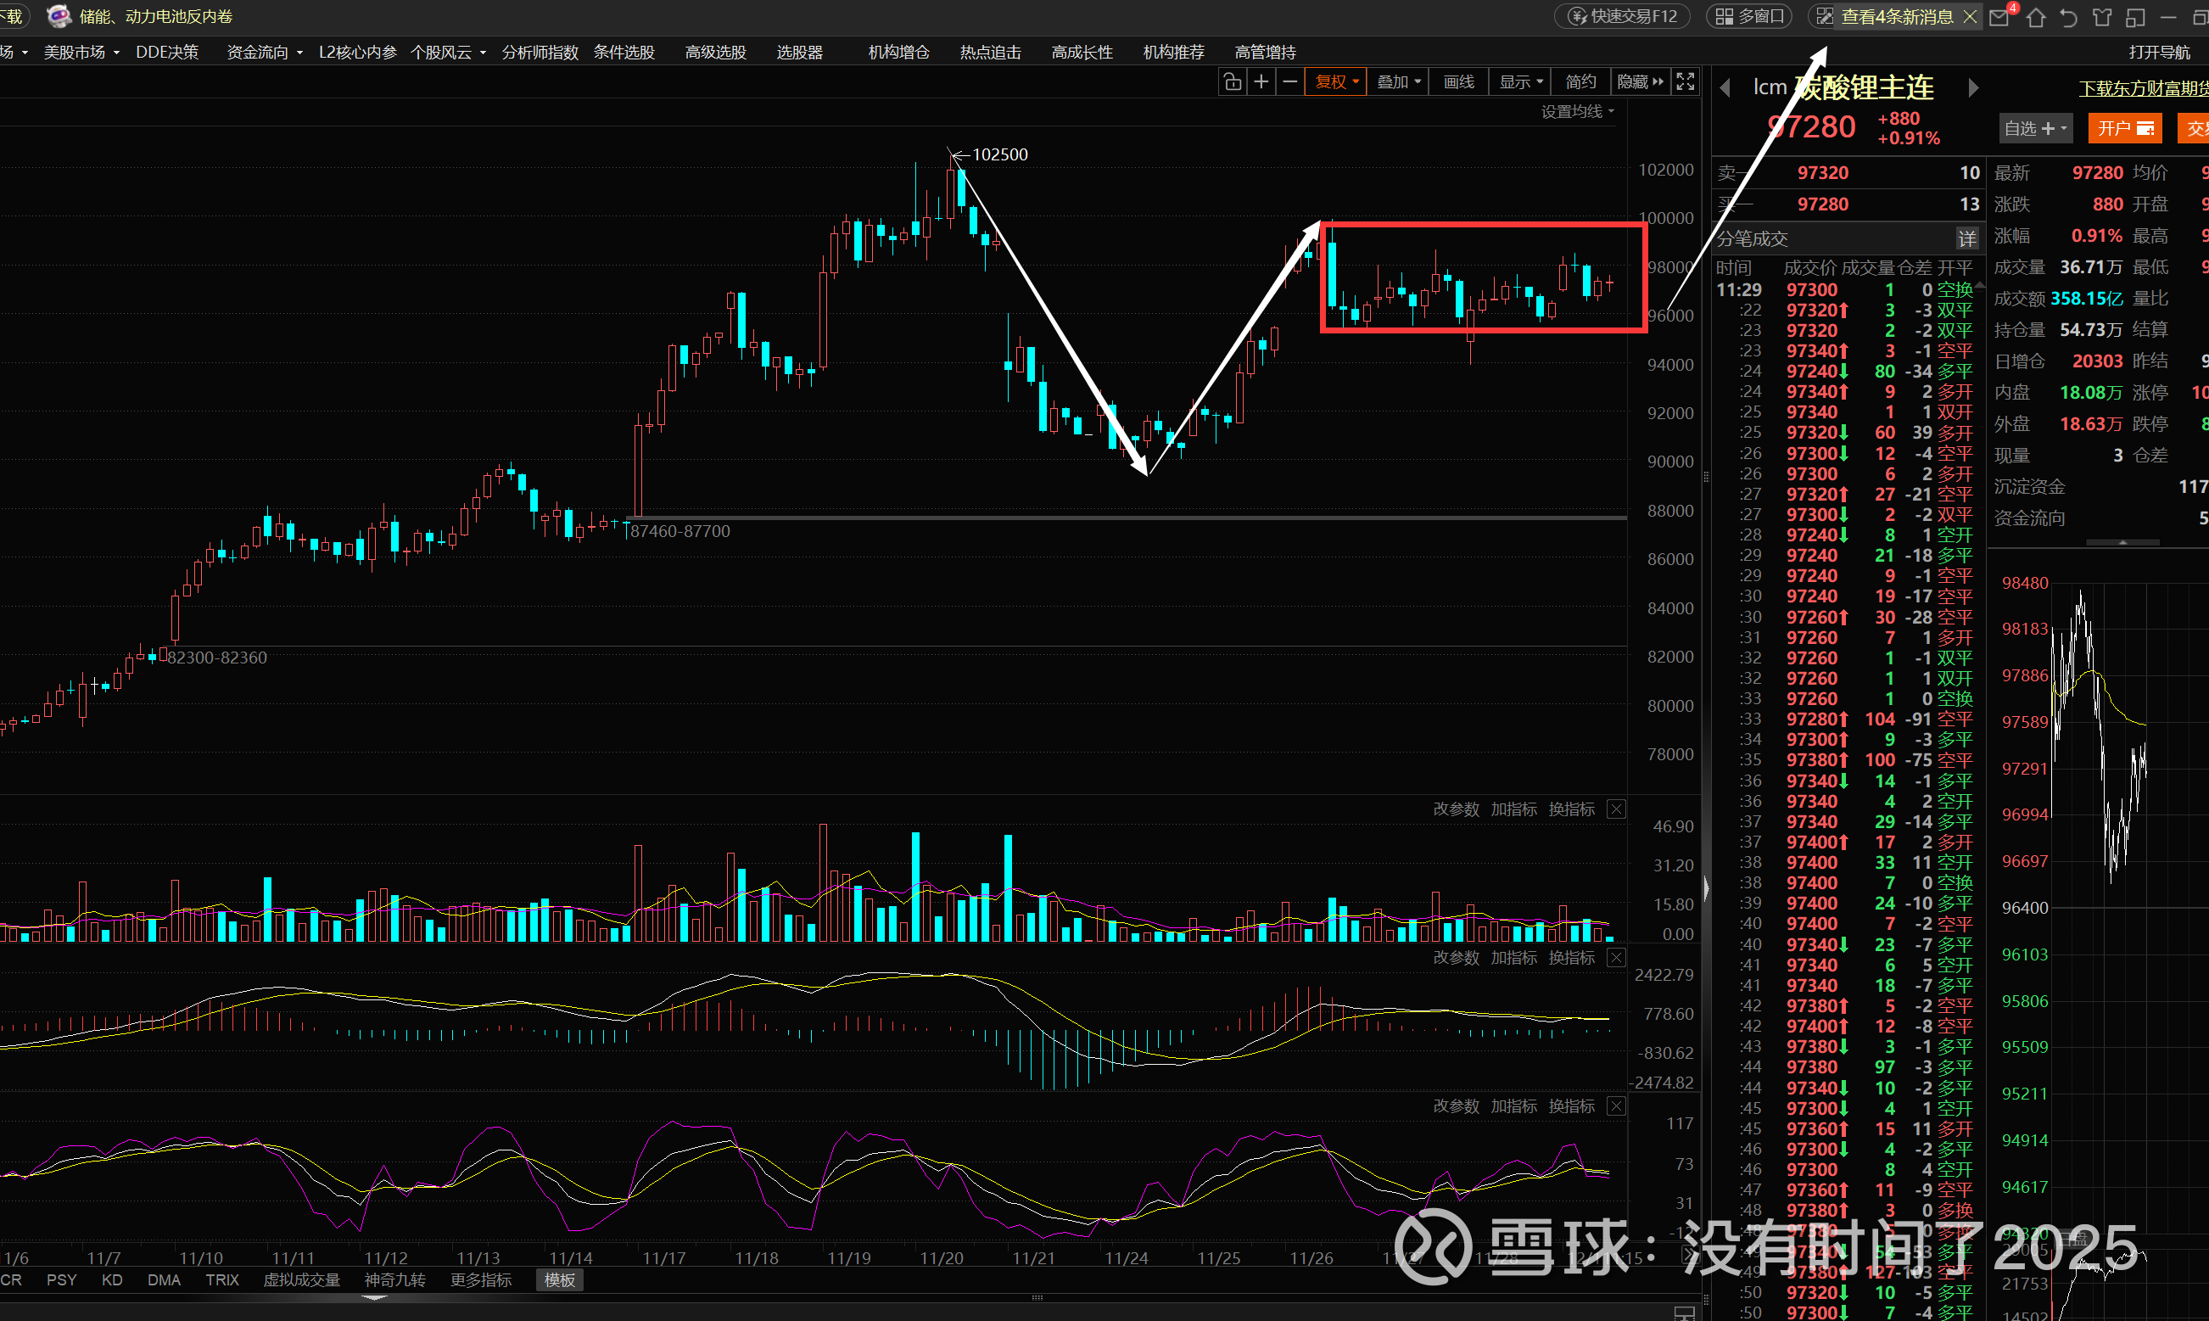
Task: Select the KD indicator tab
Action: point(112,1280)
